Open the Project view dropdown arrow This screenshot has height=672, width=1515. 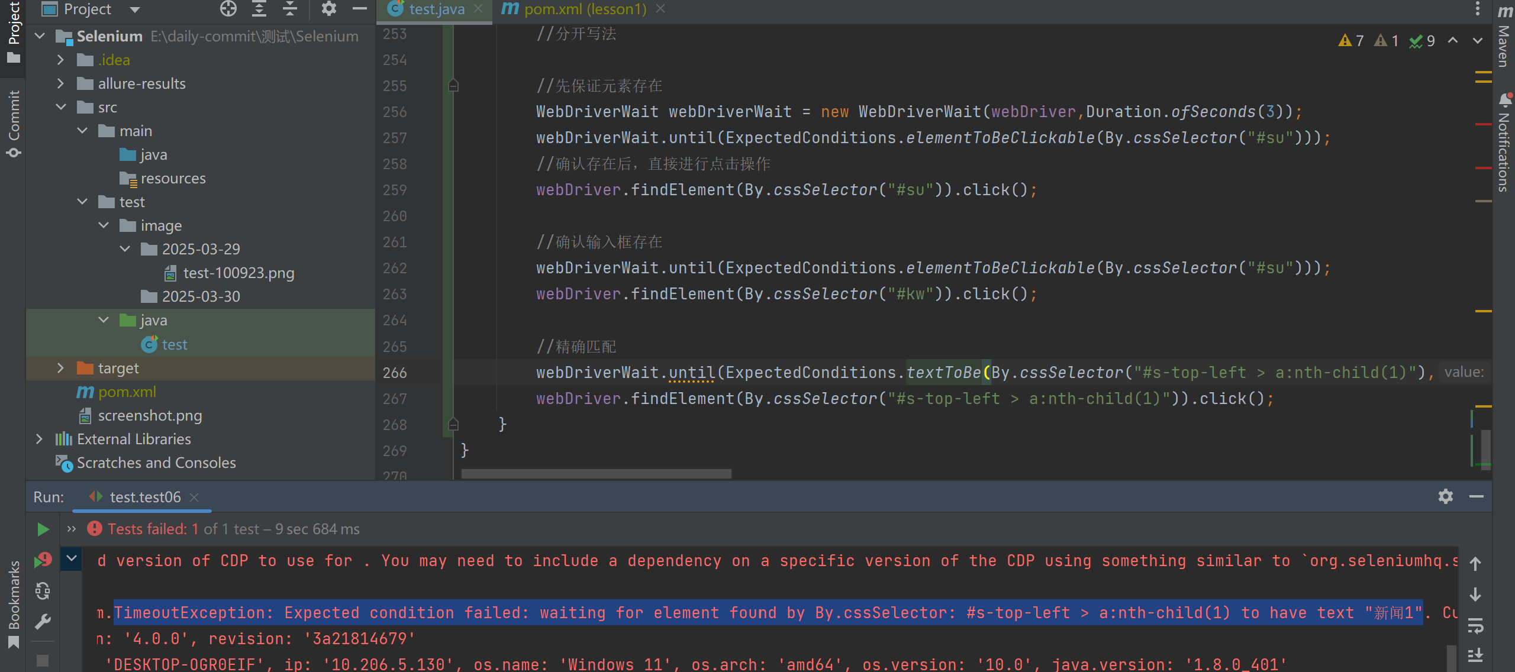tap(135, 9)
